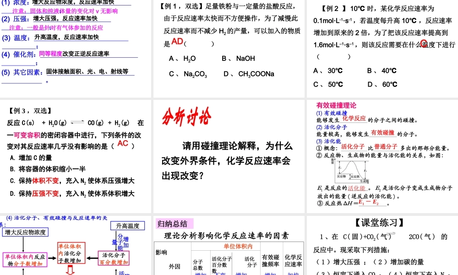458x275 pixels.
Task: Select option 'A. 增加 C 的量'
Action: 31,158
